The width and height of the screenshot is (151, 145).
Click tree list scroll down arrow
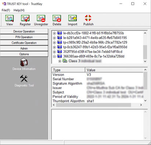pyautogui.click(x=145, y=61)
